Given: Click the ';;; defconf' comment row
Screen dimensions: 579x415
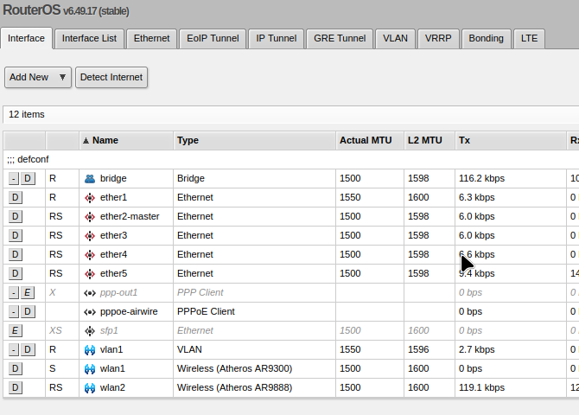Looking at the screenshot, I should pos(291,160).
